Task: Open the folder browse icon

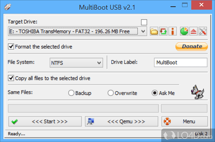Action: coord(154,31)
